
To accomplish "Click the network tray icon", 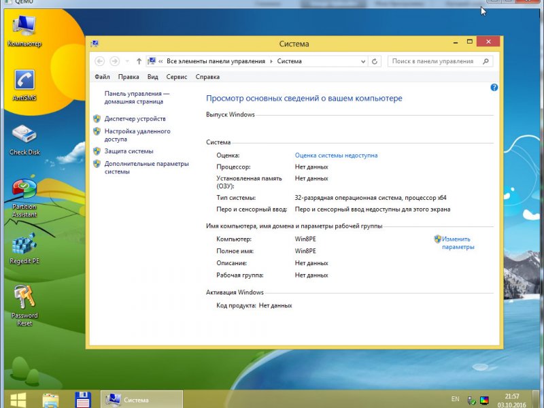I will 471,401.
